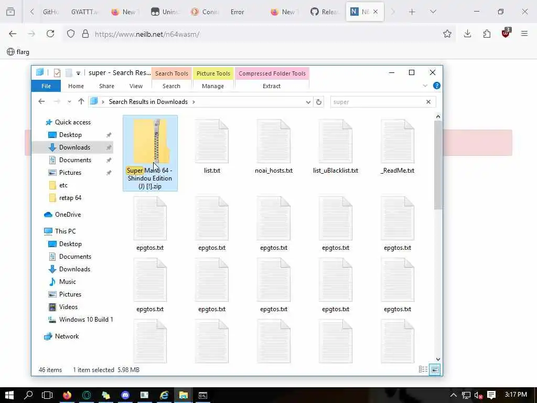
Task: Select the list_uBlacklist.txt file
Action: [336, 146]
